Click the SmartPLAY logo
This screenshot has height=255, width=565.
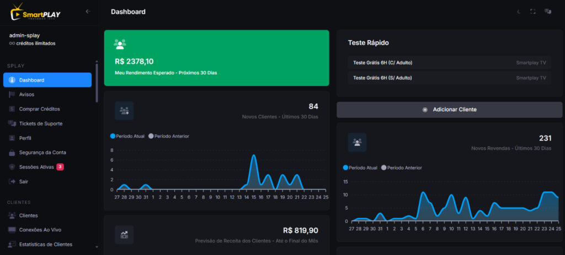(35, 12)
